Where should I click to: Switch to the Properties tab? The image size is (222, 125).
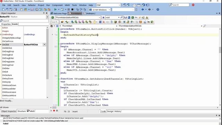(x=6, y=24)
